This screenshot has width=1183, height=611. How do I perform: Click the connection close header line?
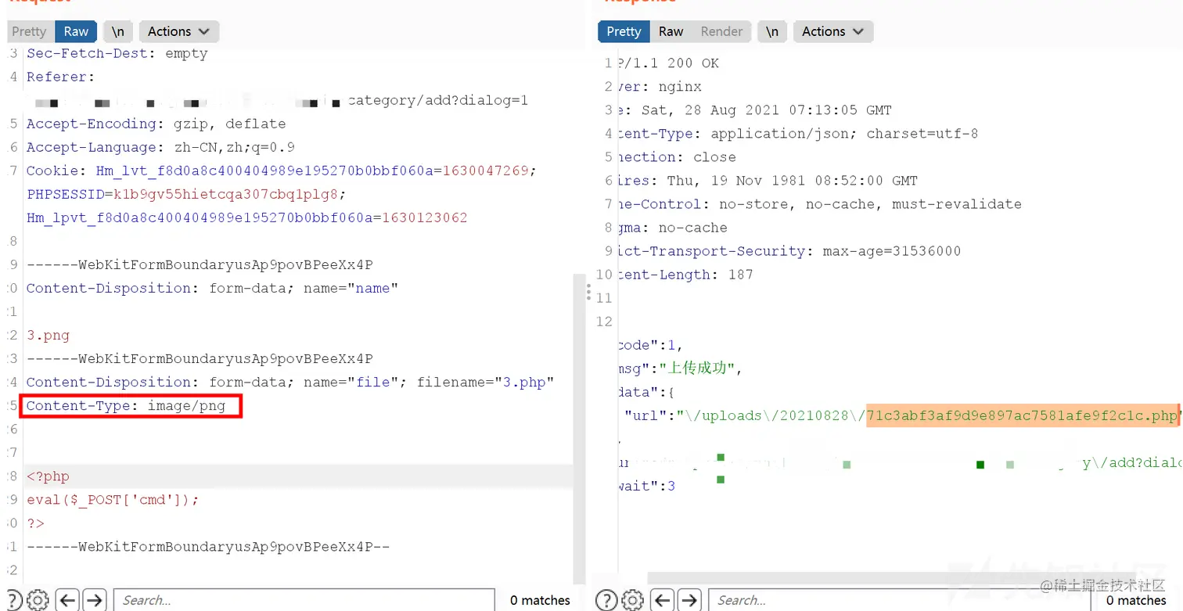point(677,156)
